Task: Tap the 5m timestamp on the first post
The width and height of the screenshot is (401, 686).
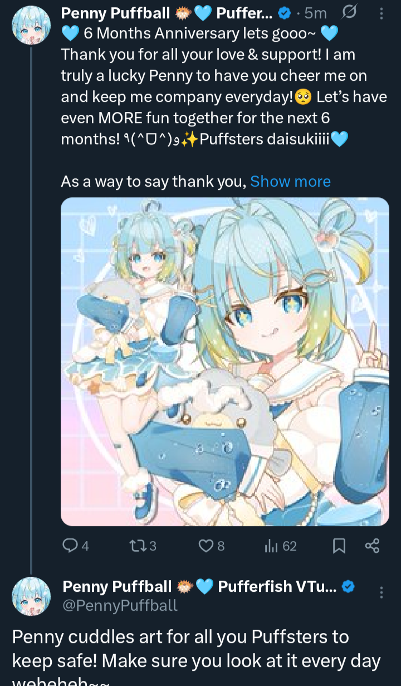Action: click(x=316, y=13)
